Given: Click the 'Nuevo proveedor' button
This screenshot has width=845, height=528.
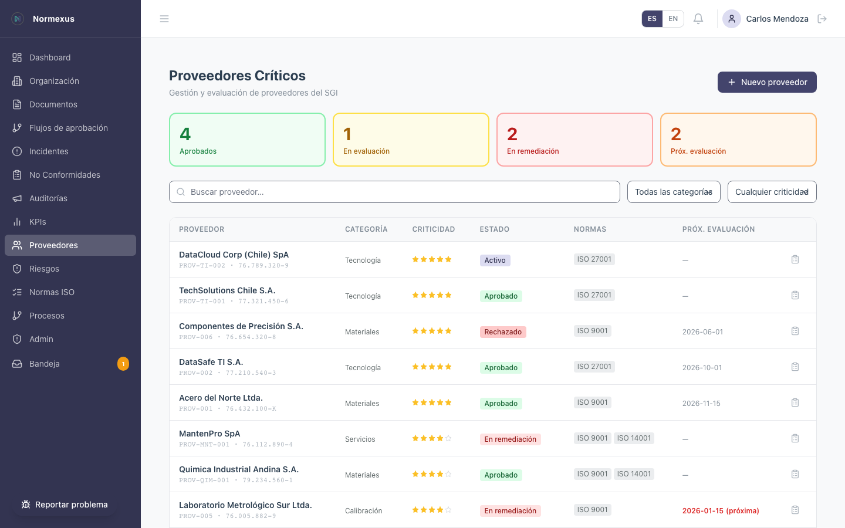Looking at the screenshot, I should coord(767,82).
